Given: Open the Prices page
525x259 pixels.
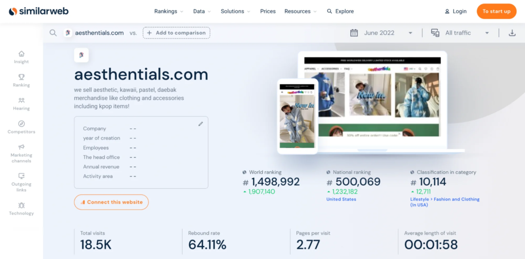Looking at the screenshot, I should tap(268, 11).
